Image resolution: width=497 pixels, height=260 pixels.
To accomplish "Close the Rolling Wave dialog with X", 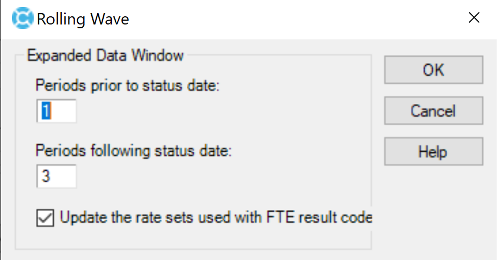I will click(x=474, y=18).
